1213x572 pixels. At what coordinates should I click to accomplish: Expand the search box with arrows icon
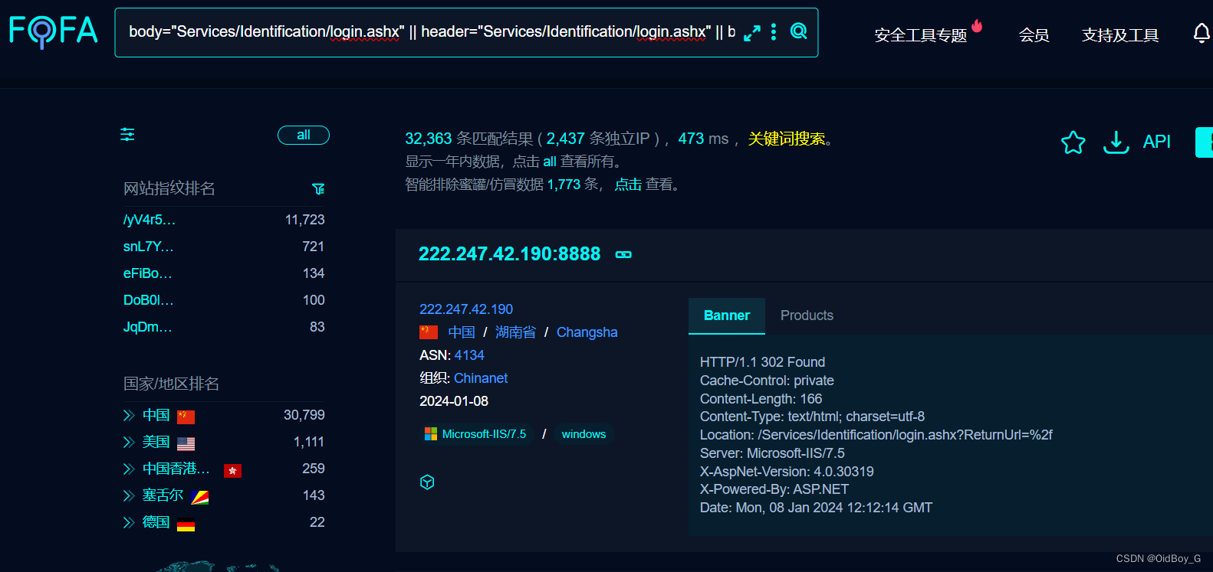coord(752,33)
